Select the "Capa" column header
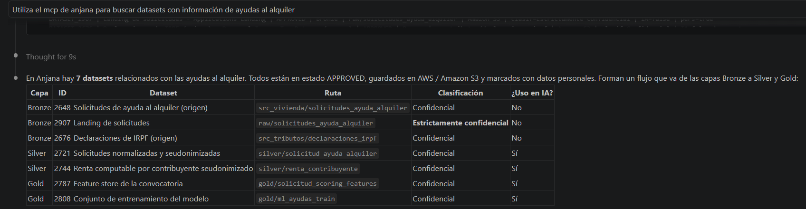 [39, 93]
